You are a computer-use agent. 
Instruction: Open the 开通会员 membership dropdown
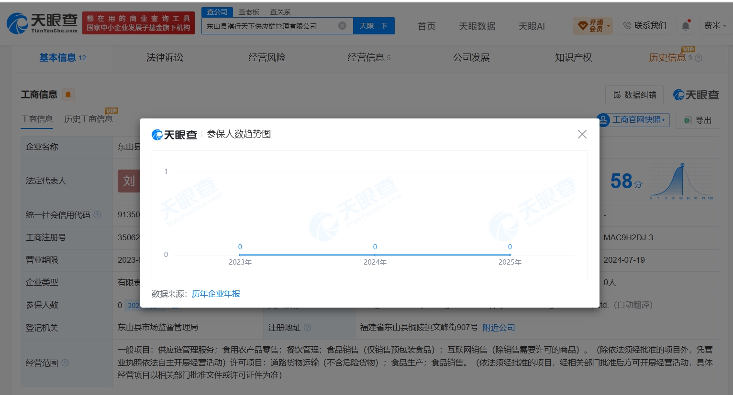pos(593,26)
